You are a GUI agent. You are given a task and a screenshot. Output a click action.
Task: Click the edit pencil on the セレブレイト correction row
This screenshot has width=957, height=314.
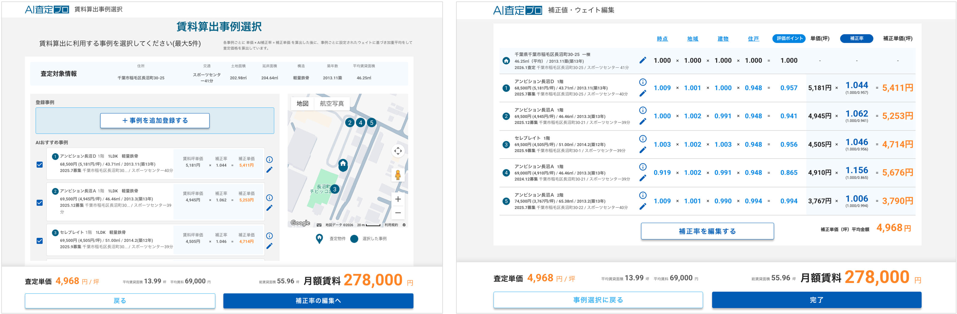click(x=643, y=150)
